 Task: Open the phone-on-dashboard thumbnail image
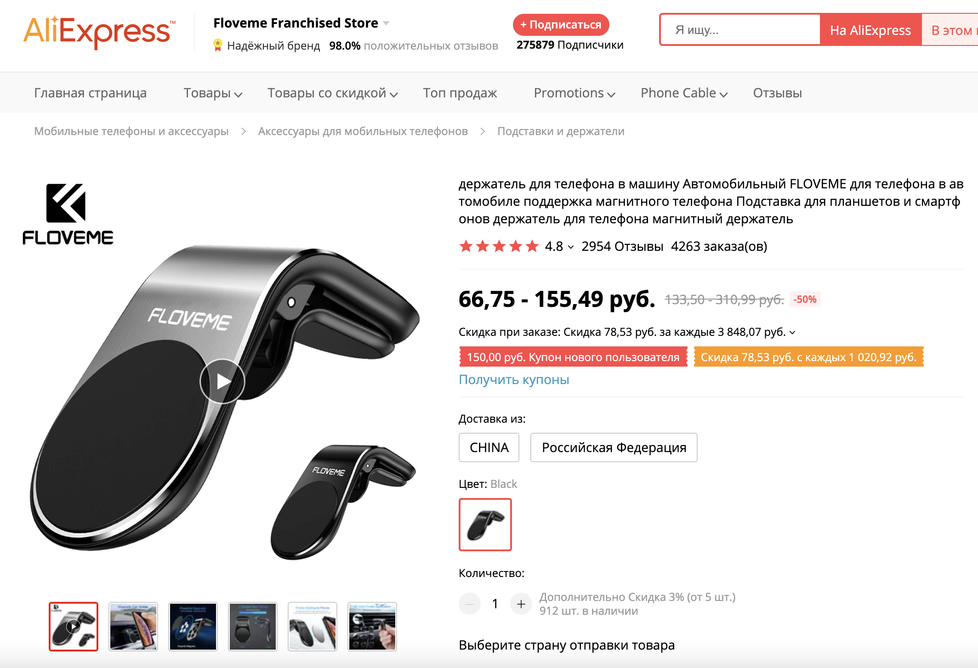pos(133,626)
